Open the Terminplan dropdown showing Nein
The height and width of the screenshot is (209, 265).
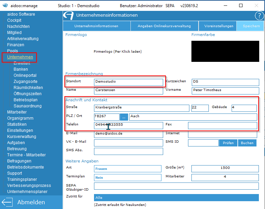click(127, 177)
